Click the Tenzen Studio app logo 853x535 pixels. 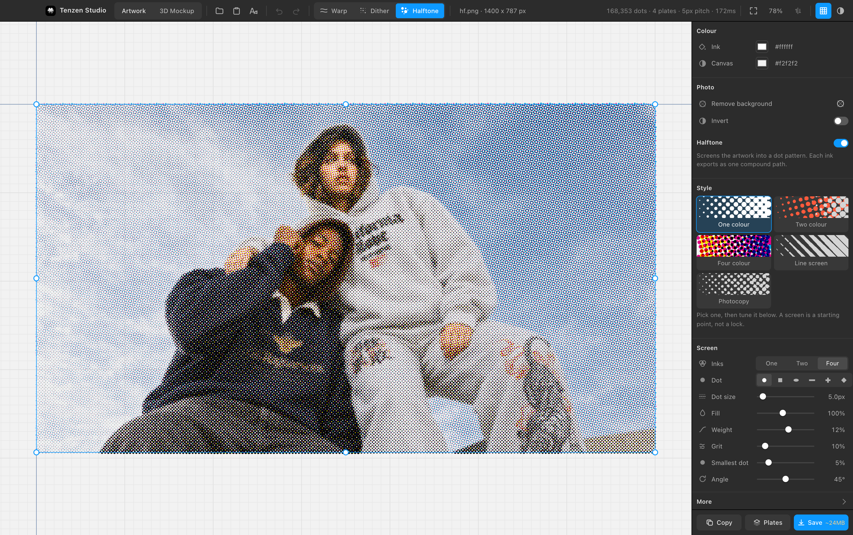51,11
